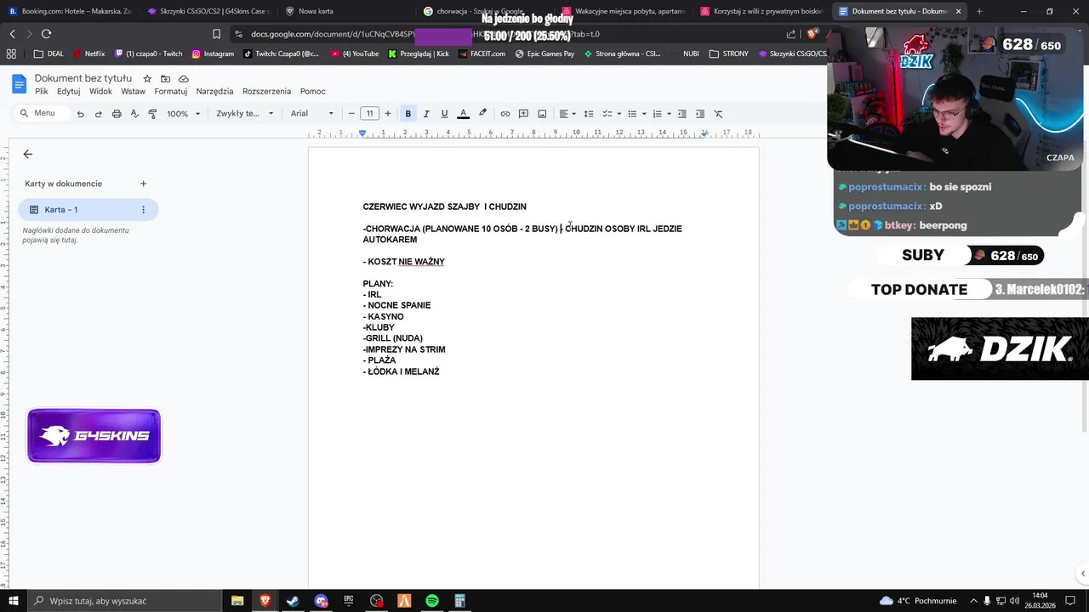The height and width of the screenshot is (612, 1089).
Task: Toggle Italic formatting
Action: [426, 114]
